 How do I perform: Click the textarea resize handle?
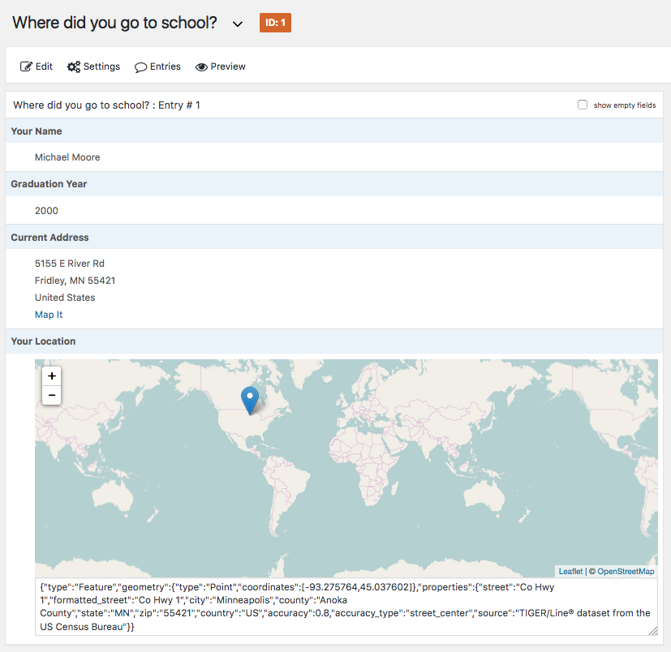click(652, 630)
